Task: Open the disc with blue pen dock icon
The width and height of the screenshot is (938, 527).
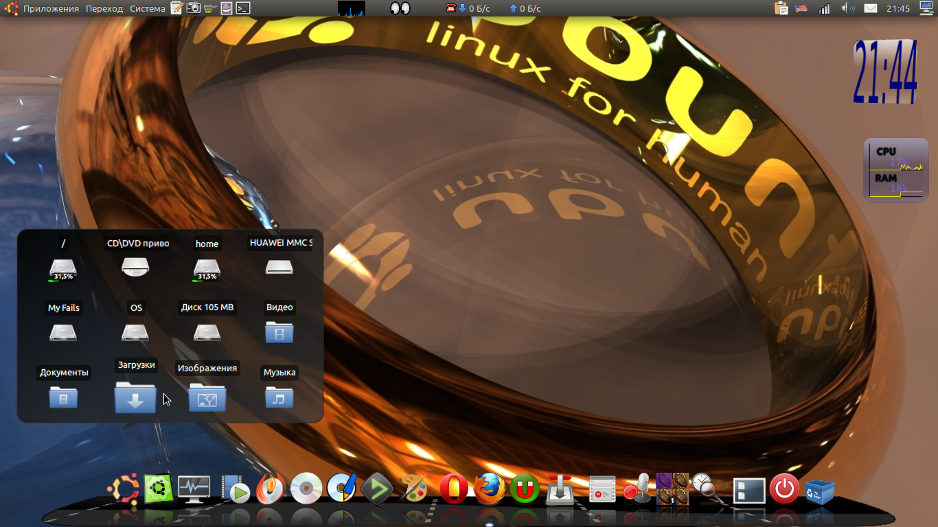Action: 341,489
